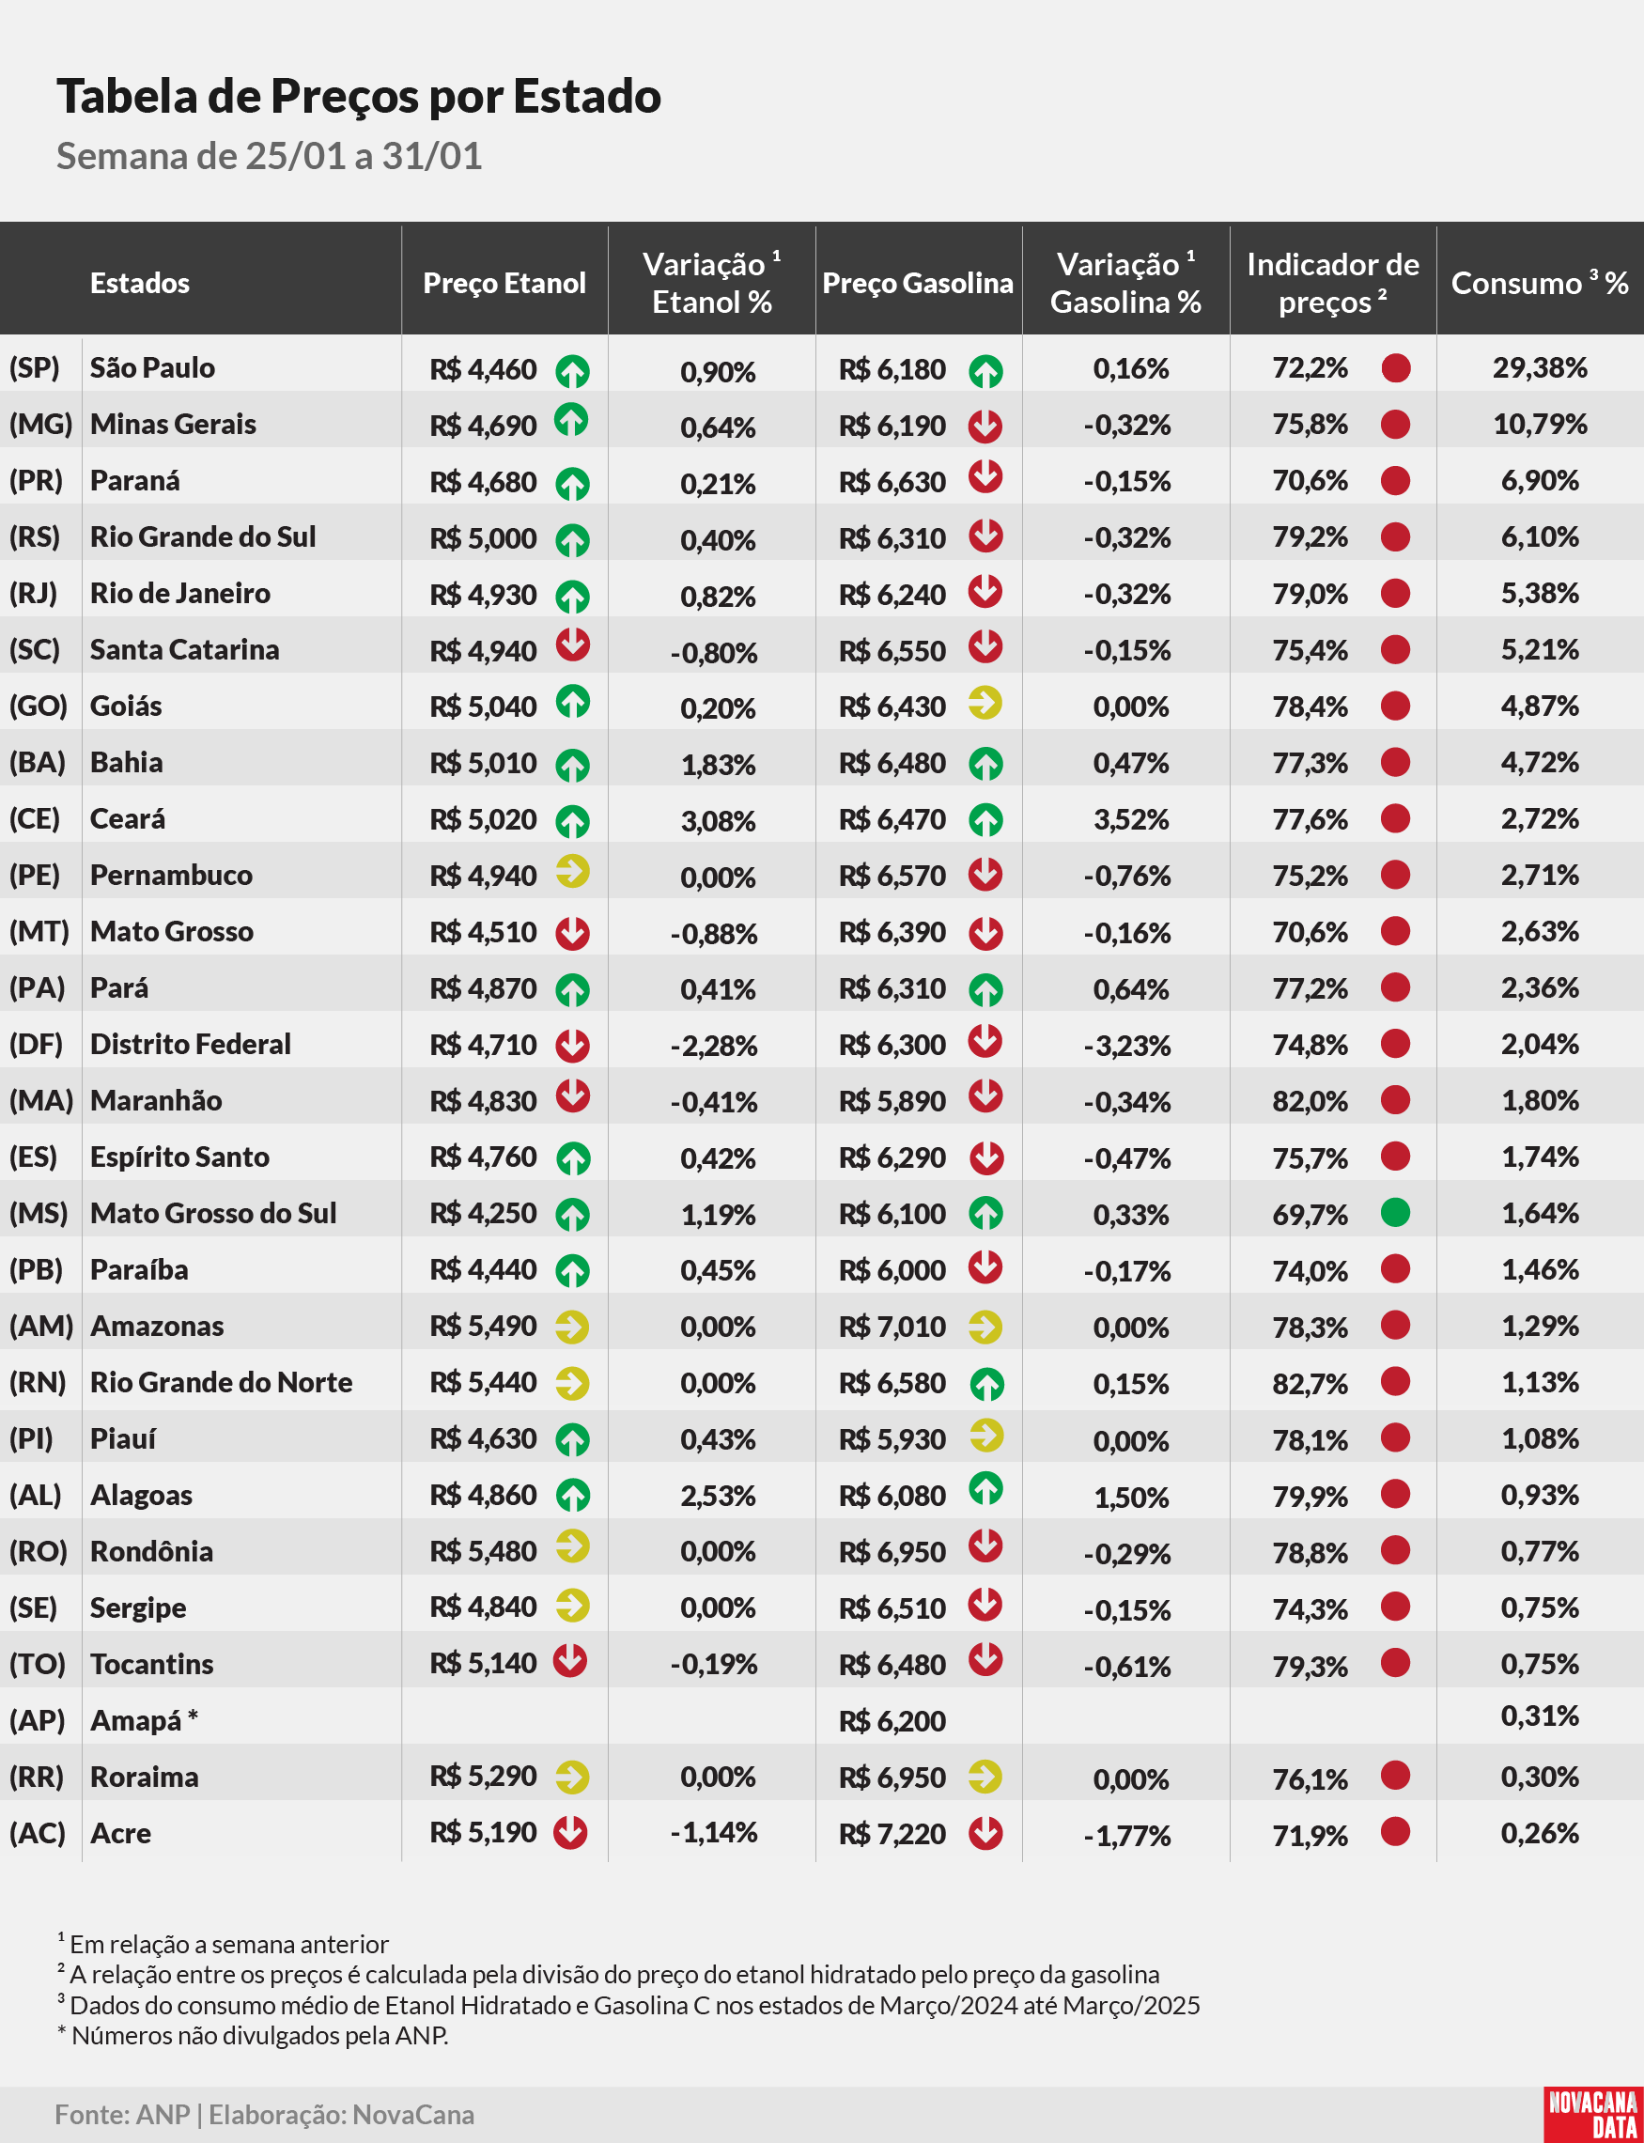Click Pernambuco ethanol yellow stable arrow
The image size is (1644, 2143).
[572, 871]
